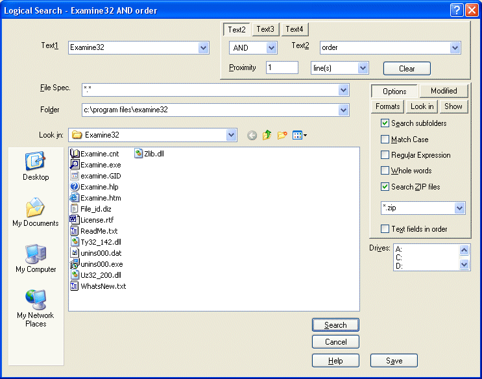Go up one folder level icon
Screen dimensions: 482x379
pyautogui.click(x=267, y=135)
